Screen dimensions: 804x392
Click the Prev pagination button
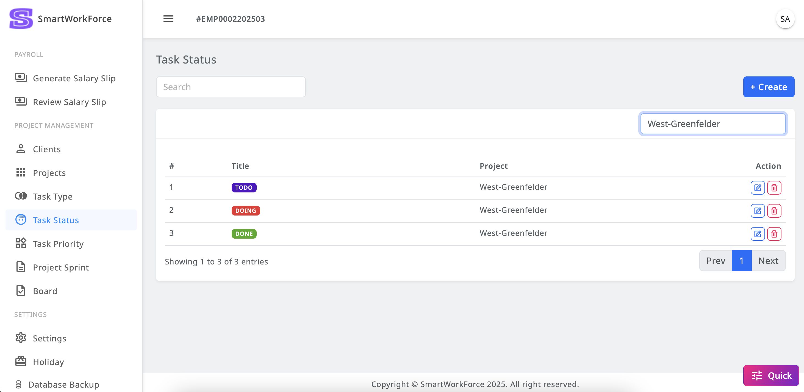[715, 261]
